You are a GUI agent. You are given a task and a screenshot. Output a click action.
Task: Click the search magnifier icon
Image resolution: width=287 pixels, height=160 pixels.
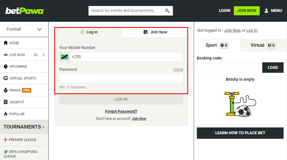pos(167,11)
